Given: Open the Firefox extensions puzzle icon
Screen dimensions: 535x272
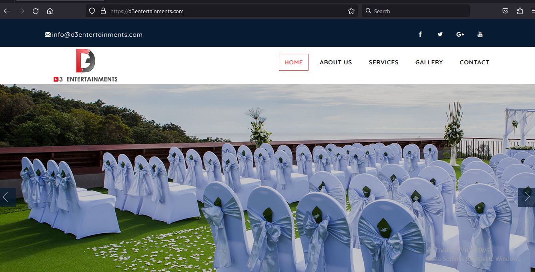Looking at the screenshot, I should pos(520,11).
